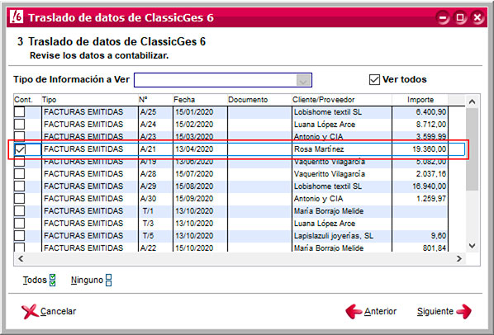
Task: Click the left red arrow Anterior icon
Action: pos(354,311)
